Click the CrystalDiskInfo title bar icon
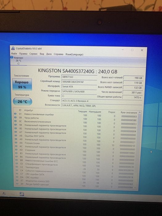This screenshot has width=162, height=216. [x=13, y=48]
